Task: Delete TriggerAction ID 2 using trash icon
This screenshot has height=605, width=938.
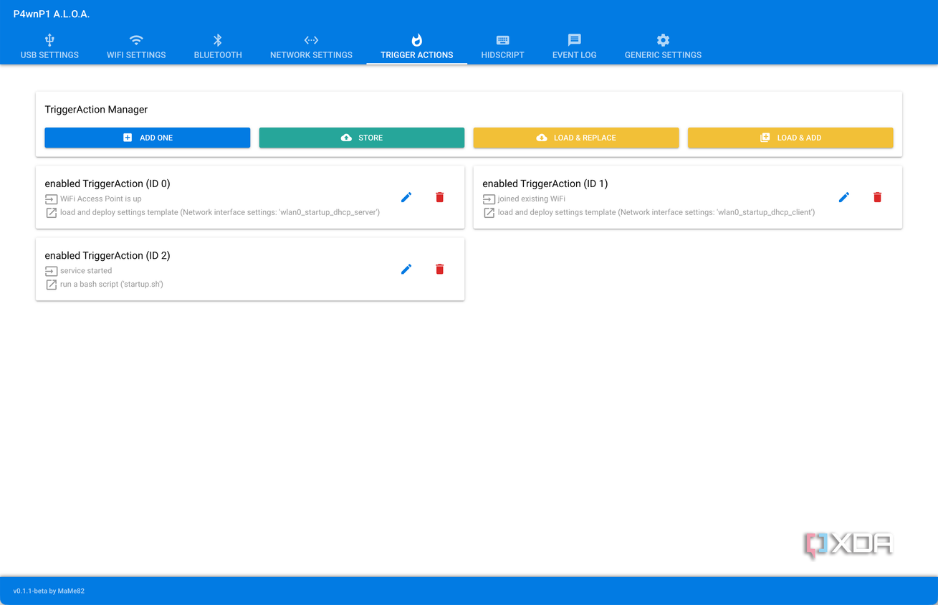Action: click(440, 269)
